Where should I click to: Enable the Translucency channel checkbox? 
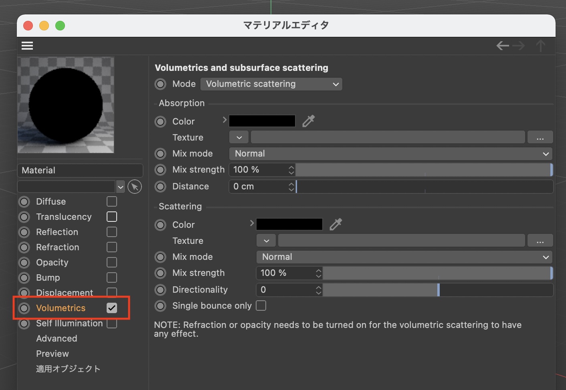pos(112,217)
